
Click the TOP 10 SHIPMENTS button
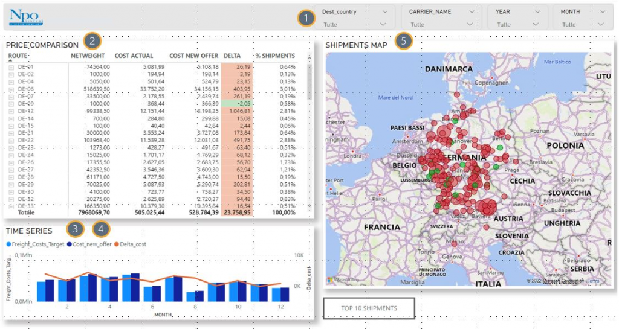(x=369, y=308)
